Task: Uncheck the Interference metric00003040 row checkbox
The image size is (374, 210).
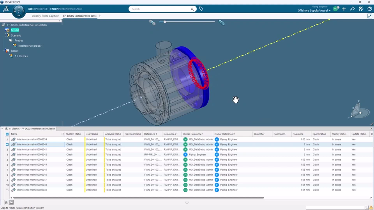Action: pos(7,144)
